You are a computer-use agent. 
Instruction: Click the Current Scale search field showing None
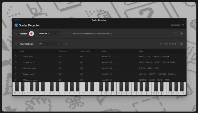pyautogui.click(x=49, y=44)
